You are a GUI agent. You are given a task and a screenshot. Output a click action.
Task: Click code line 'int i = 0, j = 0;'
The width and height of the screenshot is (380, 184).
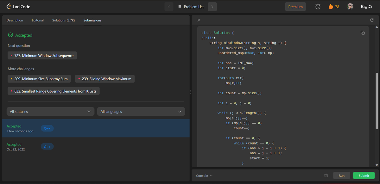[235, 103]
